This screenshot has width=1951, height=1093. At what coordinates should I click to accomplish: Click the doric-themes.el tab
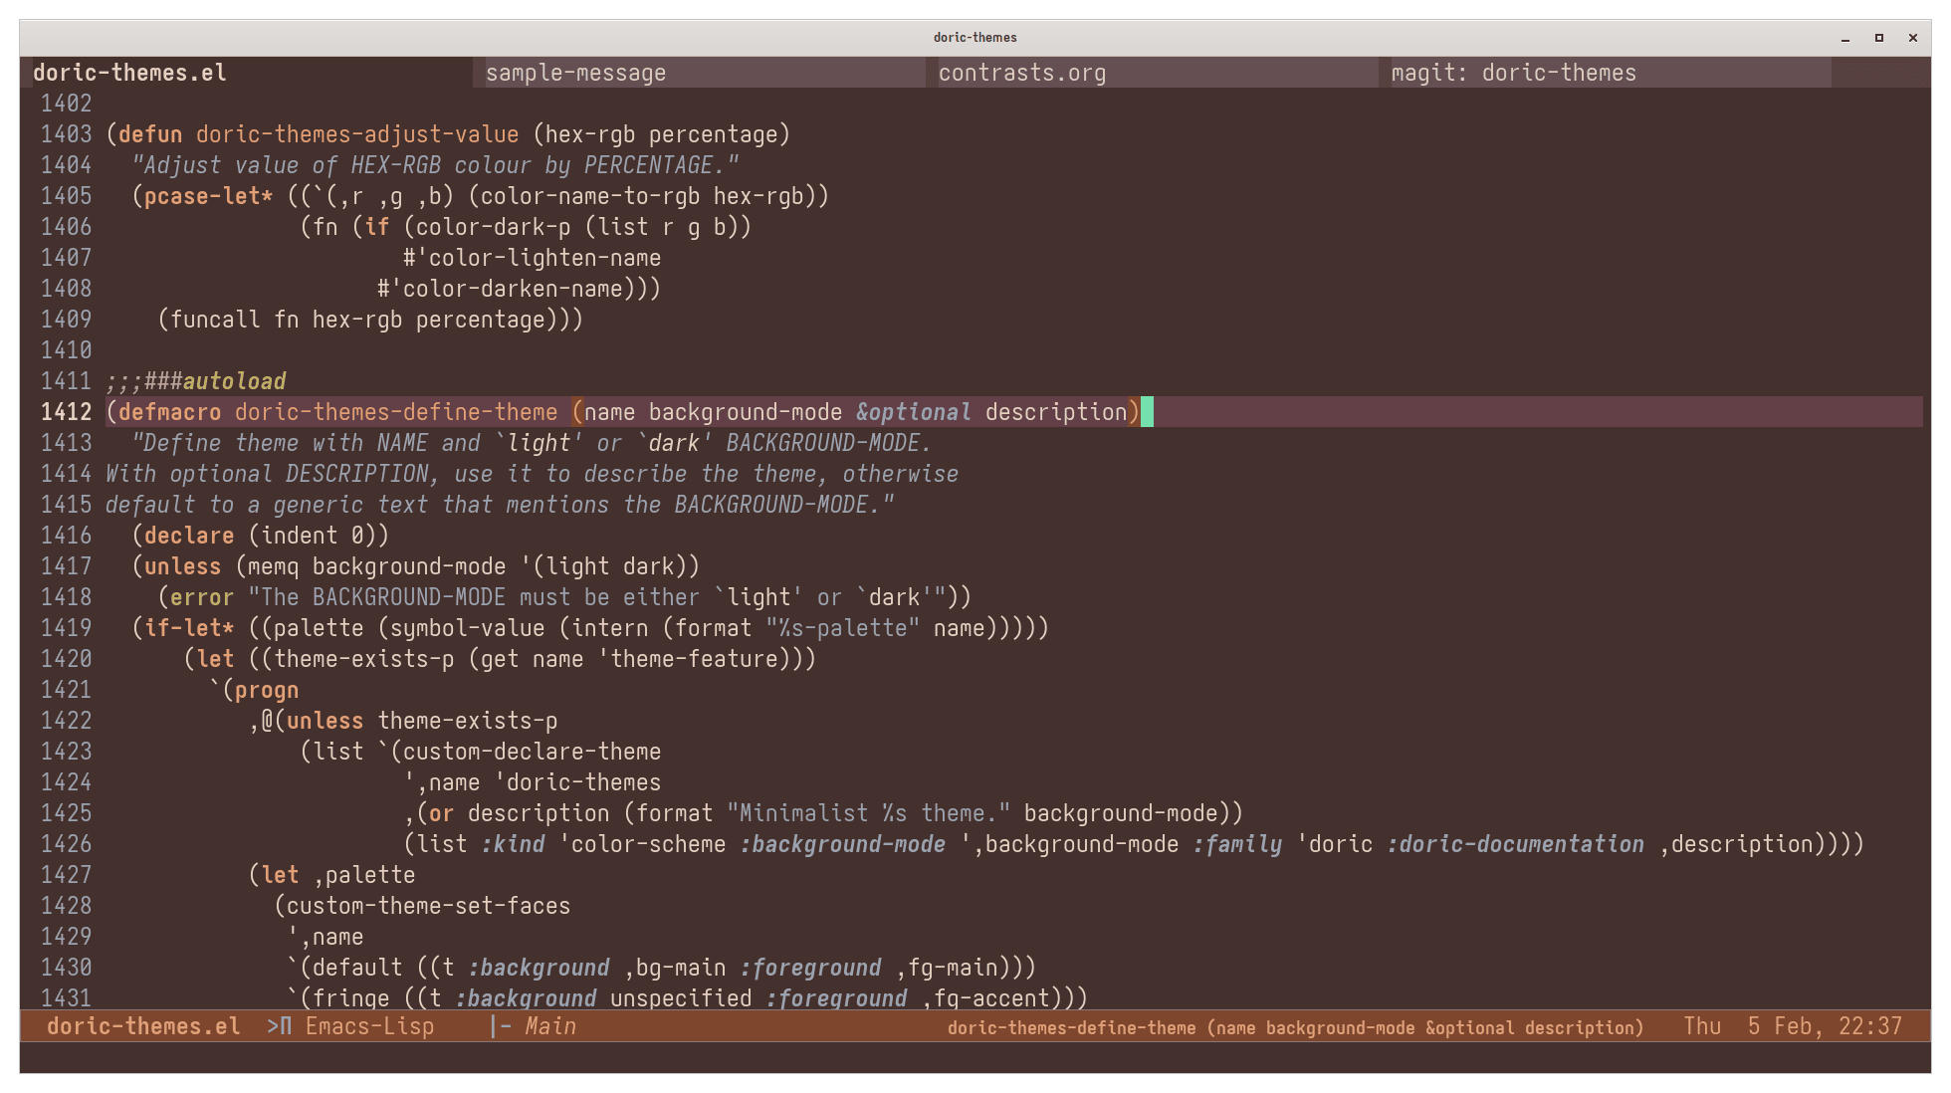[129, 73]
